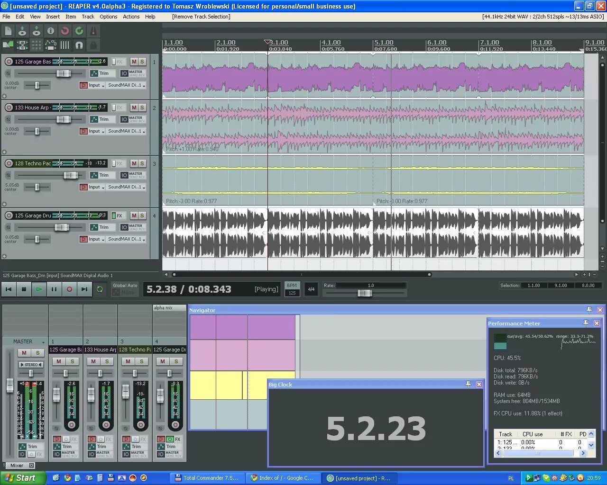The height and width of the screenshot is (485, 607).
Task: Open project settings info icon
Action: 51,31
